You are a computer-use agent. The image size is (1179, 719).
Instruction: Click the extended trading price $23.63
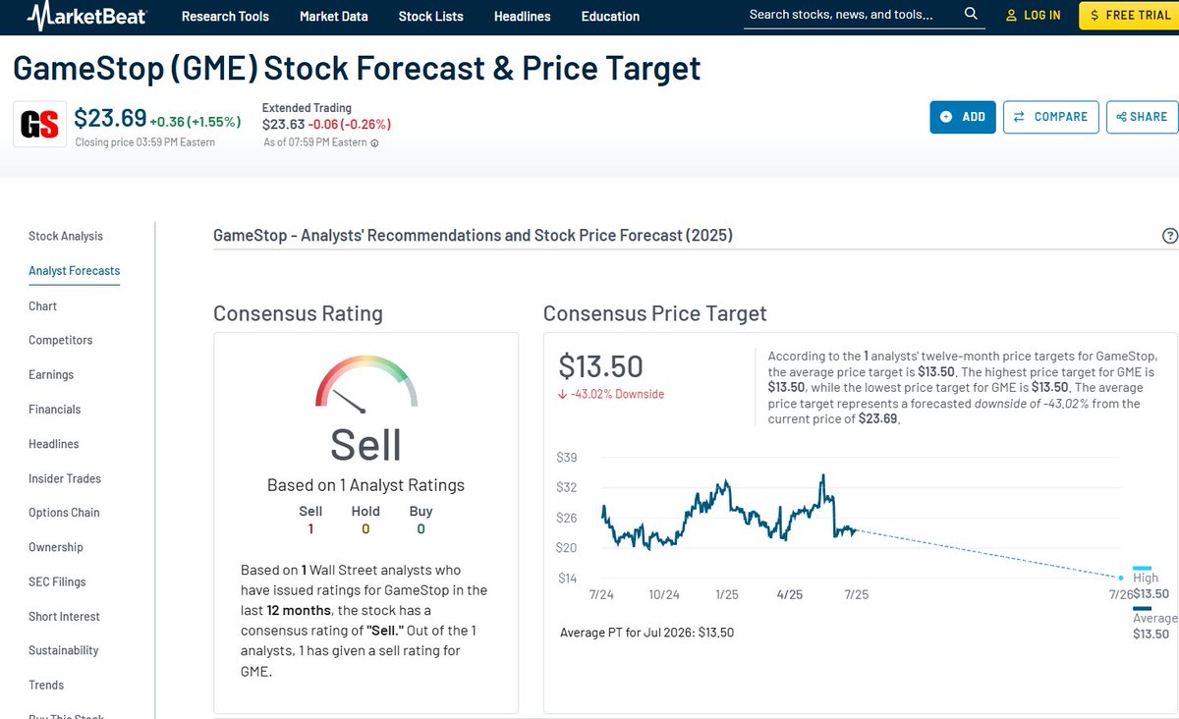(x=283, y=125)
